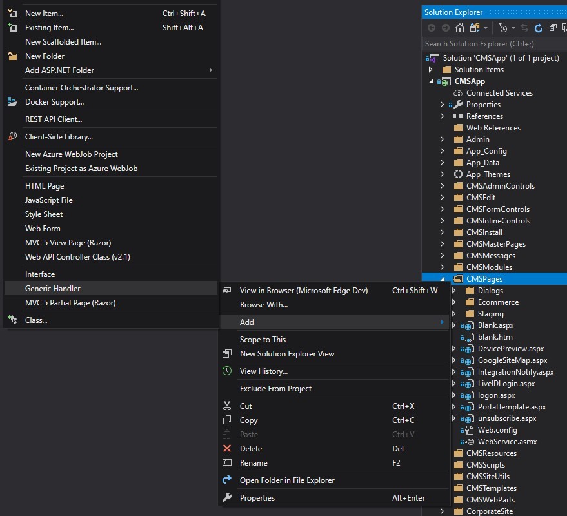Click the Back arrow in Solution Explorer

click(x=432, y=28)
